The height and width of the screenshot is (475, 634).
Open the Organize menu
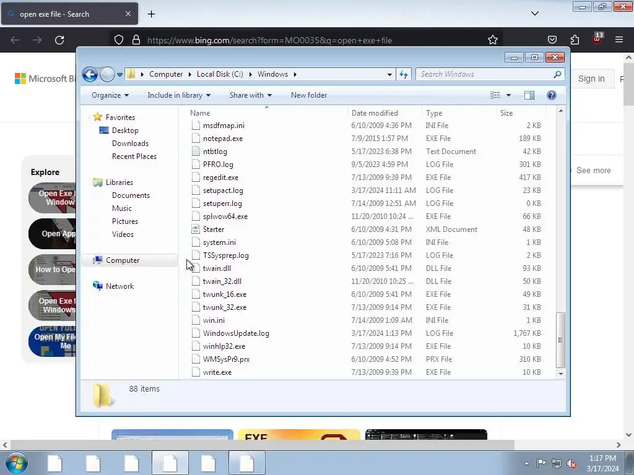coord(110,95)
